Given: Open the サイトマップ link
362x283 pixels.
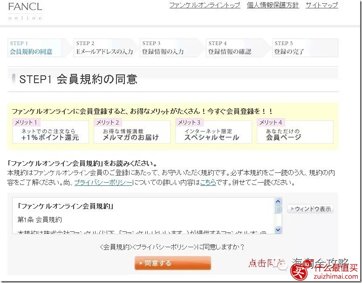Looking at the screenshot, I should coord(322,5).
